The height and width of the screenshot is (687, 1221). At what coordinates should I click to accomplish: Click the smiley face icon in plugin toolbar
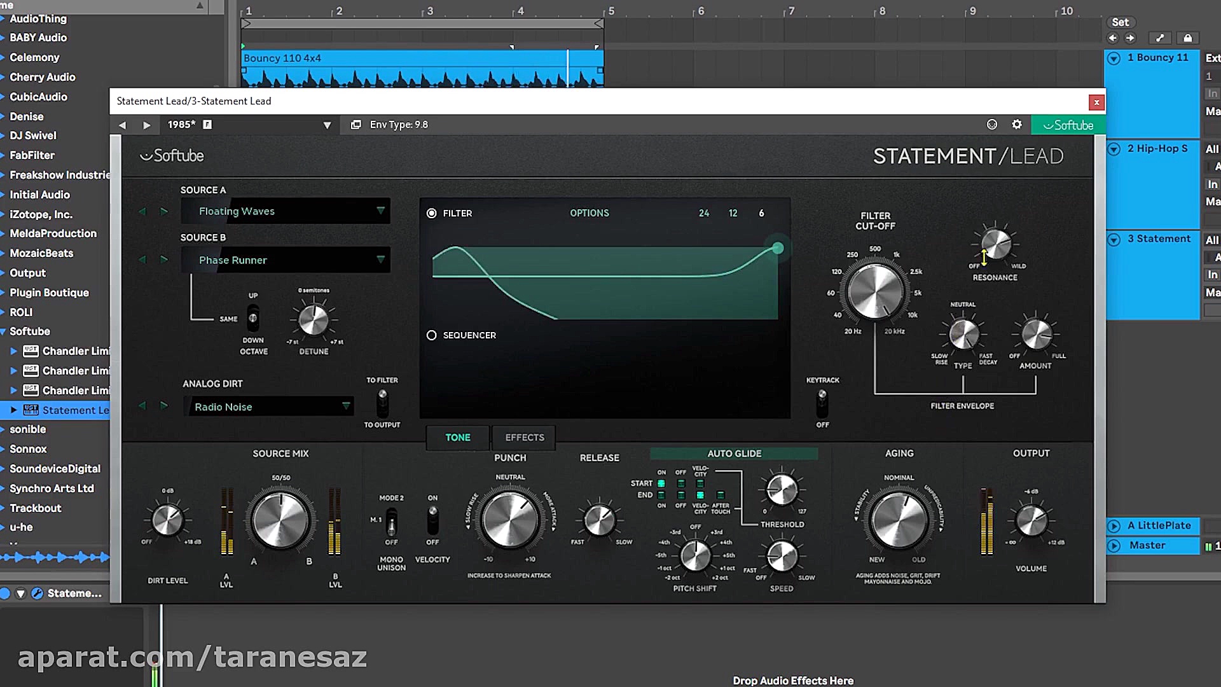click(992, 125)
